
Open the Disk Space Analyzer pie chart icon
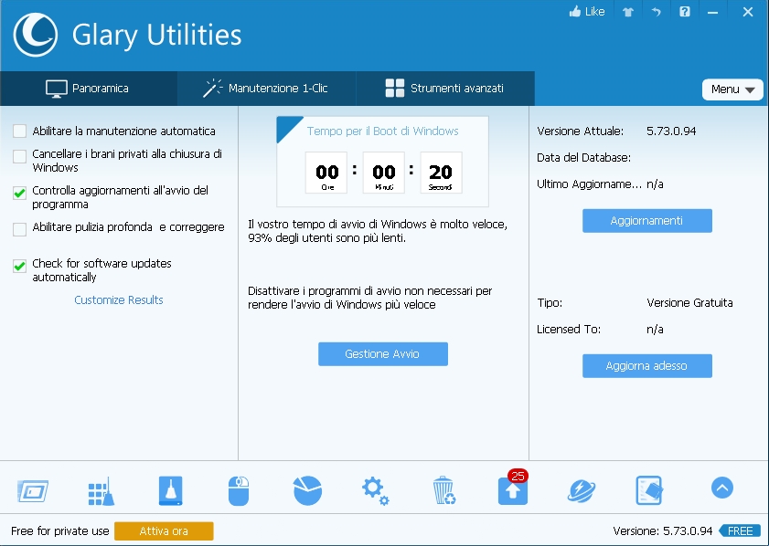pyautogui.click(x=307, y=490)
